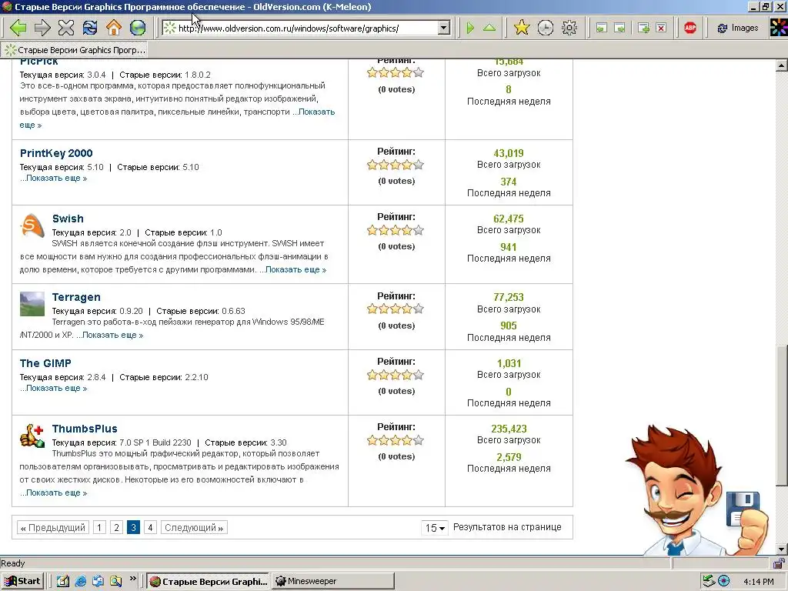Reload the page using refresh icon
The height and width of the screenshot is (591, 788).
[90, 28]
